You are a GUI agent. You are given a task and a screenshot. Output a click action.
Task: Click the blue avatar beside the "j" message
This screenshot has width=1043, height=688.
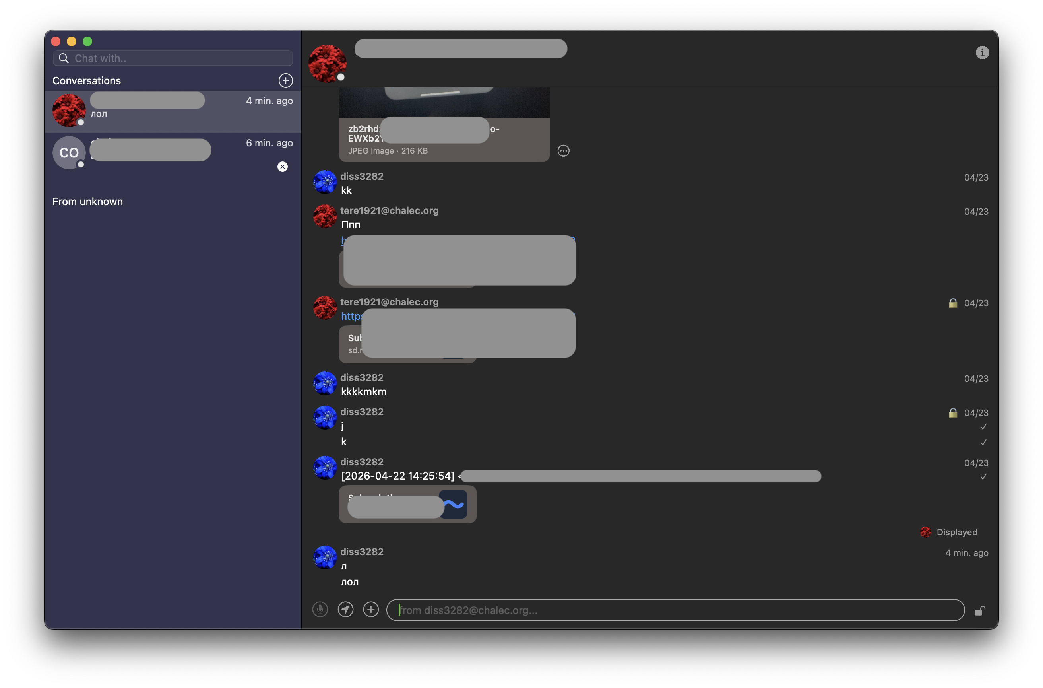(x=325, y=417)
